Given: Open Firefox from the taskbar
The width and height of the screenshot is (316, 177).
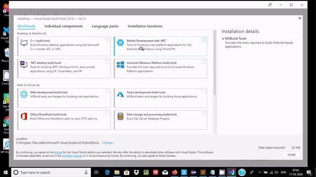Looking at the screenshot, I should (x=174, y=173).
